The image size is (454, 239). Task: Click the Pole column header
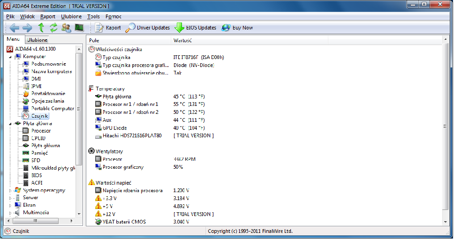click(x=129, y=40)
